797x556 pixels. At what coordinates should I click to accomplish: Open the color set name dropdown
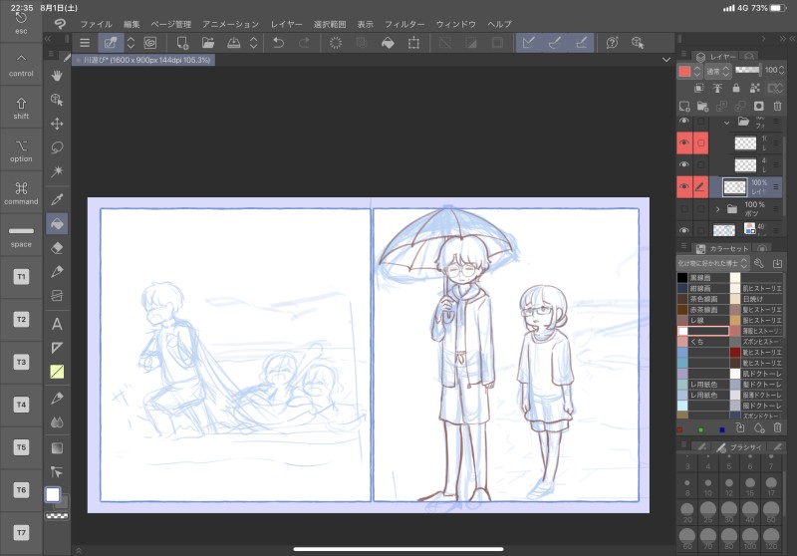pos(712,263)
